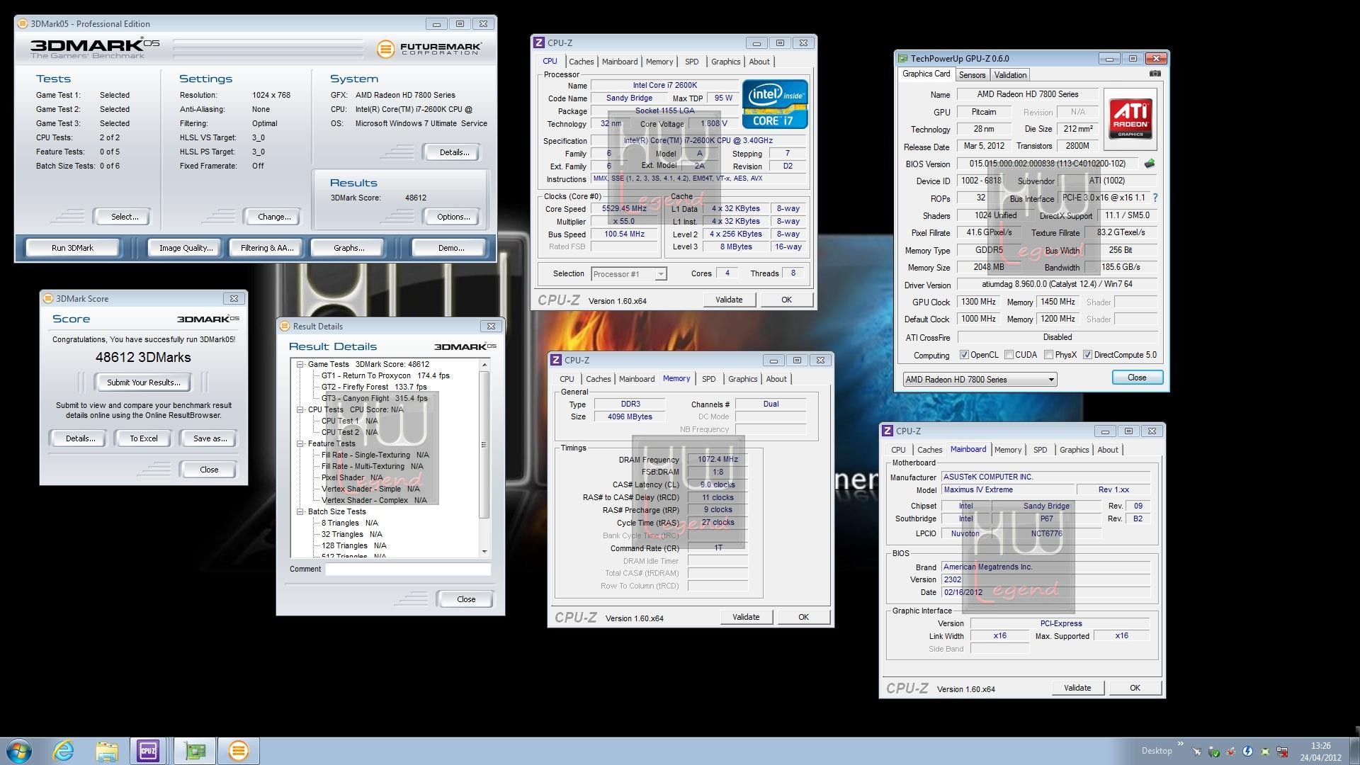Open About tab in top CPU-Z window

pyautogui.click(x=759, y=62)
